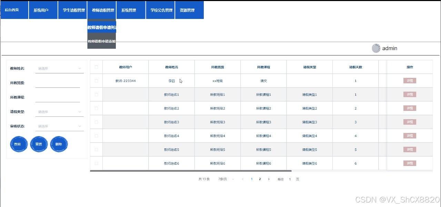Viewport: 441px width, 207px height.
Task: Check the row checkbox for 教师姓名6
Action: point(97,163)
